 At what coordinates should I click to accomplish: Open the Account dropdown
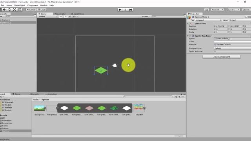[217, 10]
